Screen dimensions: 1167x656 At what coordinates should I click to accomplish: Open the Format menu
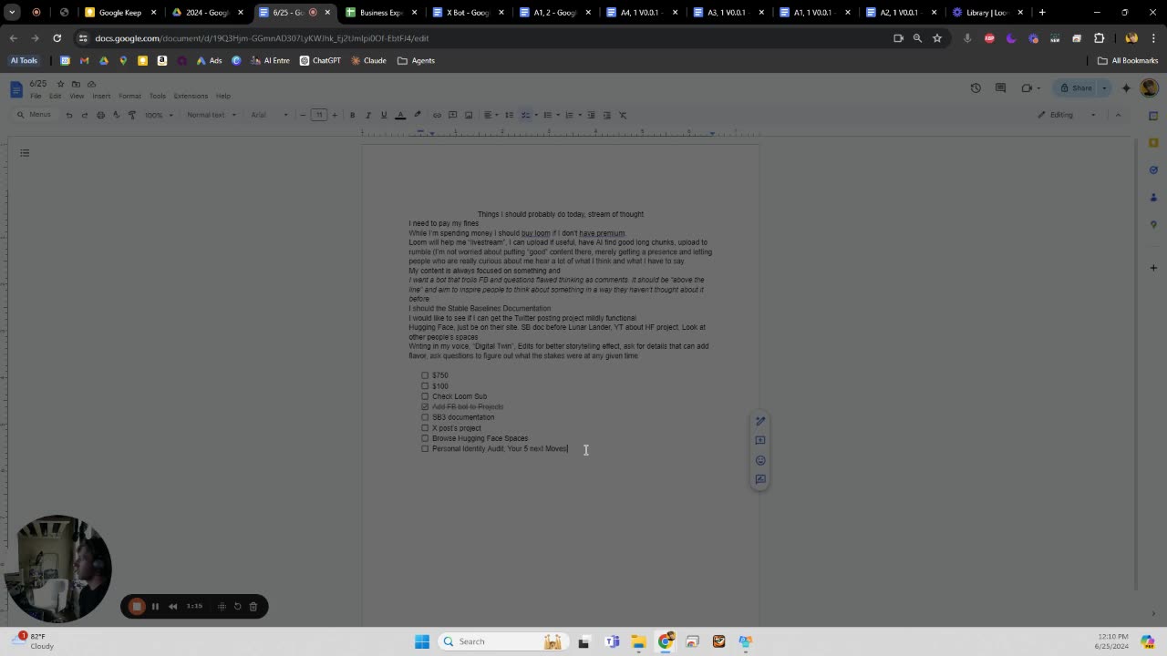[x=129, y=96]
